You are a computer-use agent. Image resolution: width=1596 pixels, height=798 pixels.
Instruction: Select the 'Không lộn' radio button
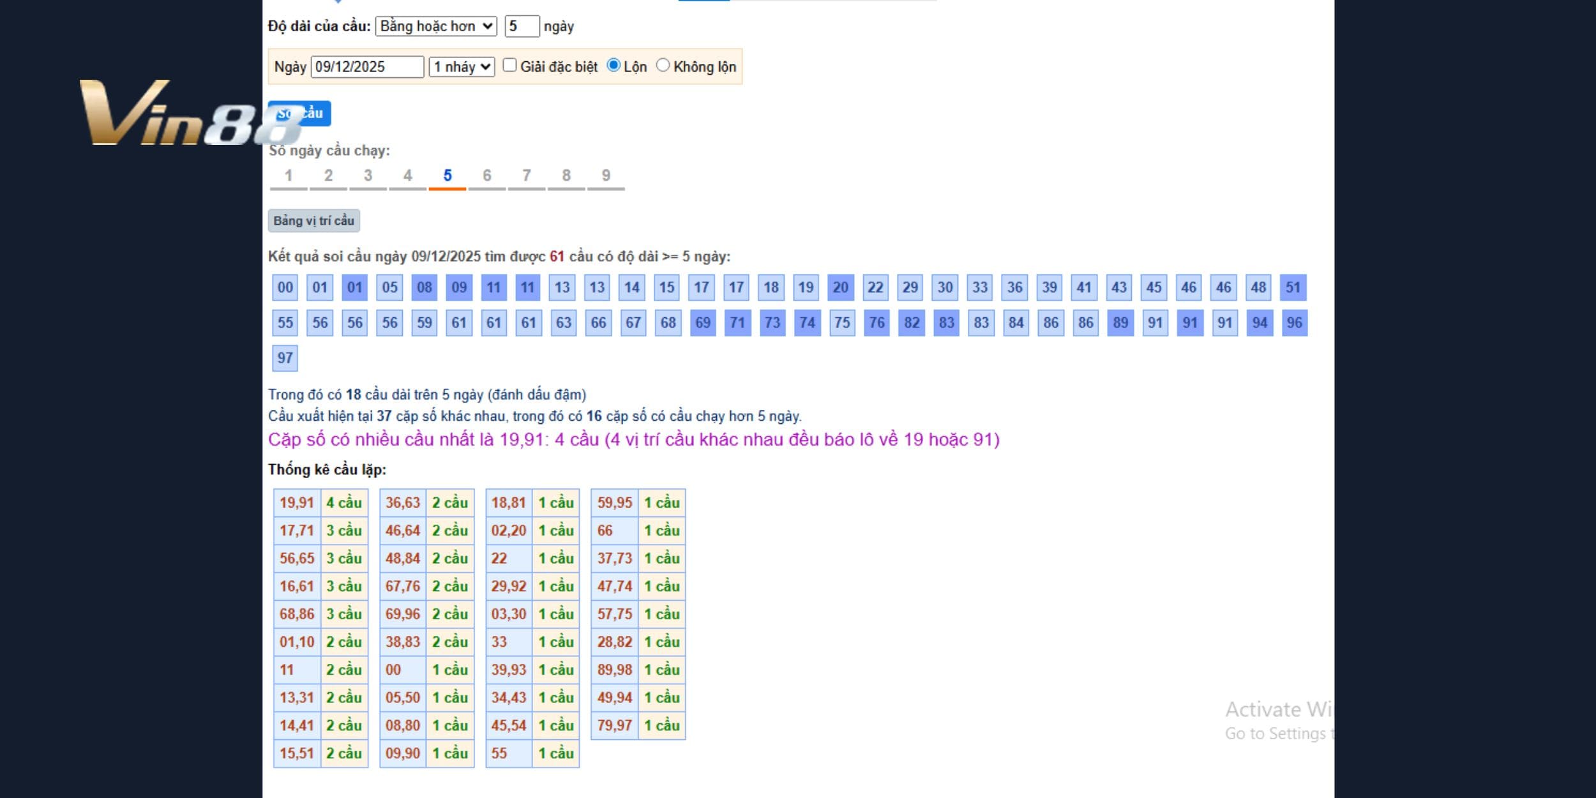click(x=663, y=65)
